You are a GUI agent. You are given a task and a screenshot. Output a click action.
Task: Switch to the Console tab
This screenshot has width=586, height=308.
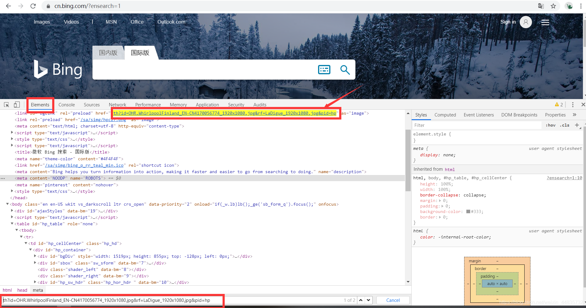click(67, 105)
